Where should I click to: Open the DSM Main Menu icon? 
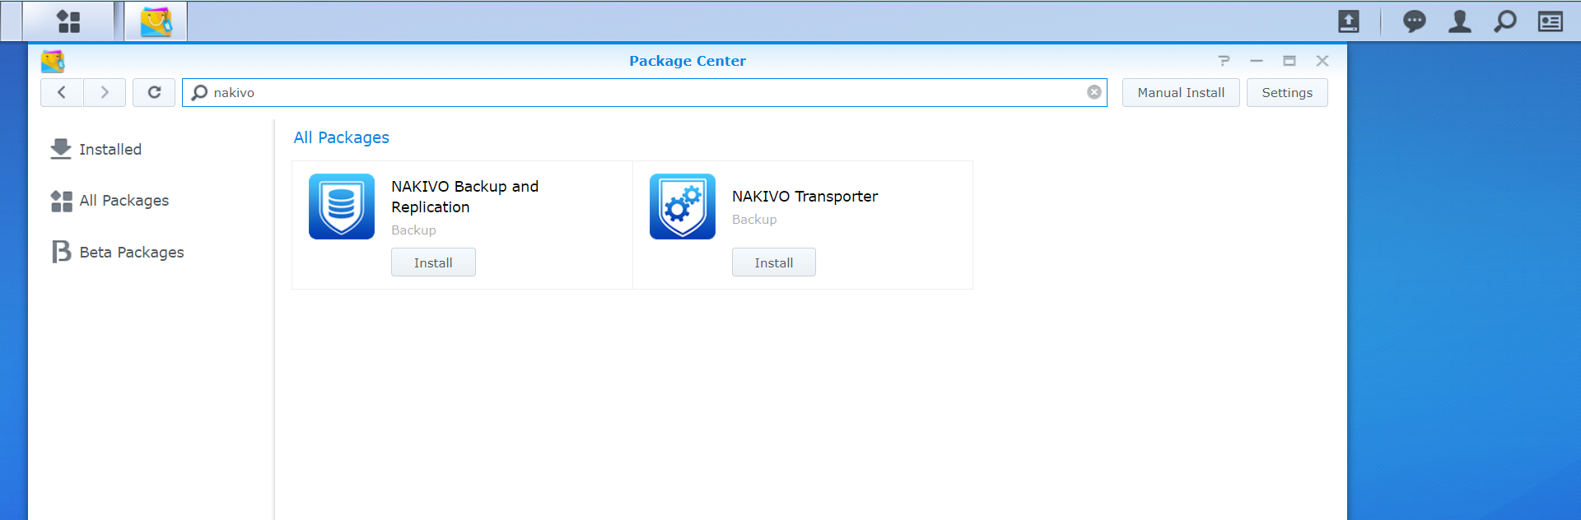click(68, 21)
